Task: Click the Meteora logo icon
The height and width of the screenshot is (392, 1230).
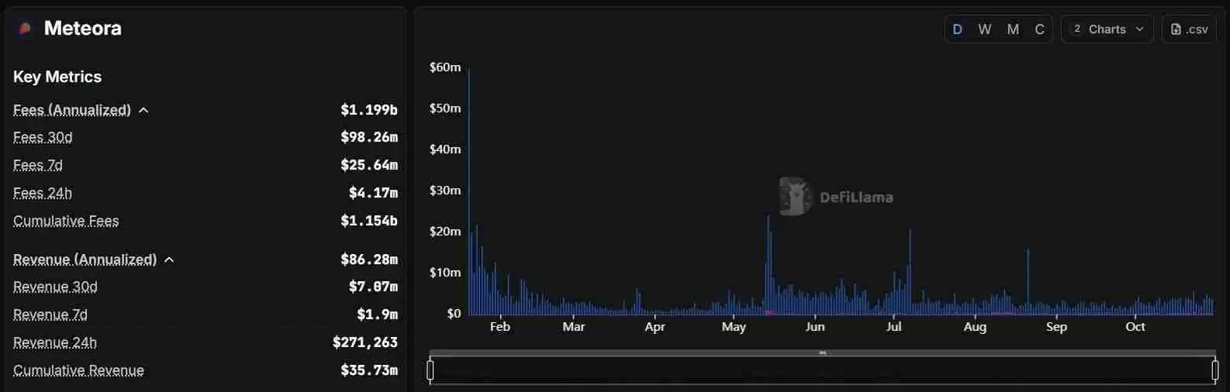Action: 25,29
